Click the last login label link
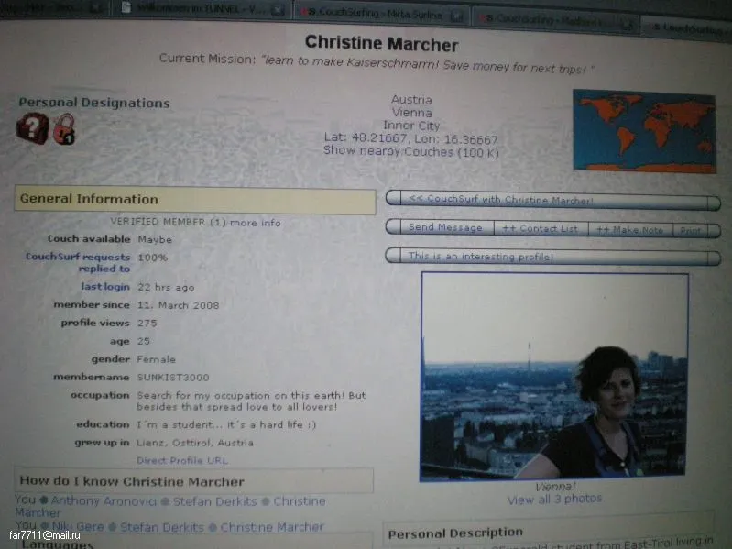This screenshot has width=732, height=549. [105, 287]
